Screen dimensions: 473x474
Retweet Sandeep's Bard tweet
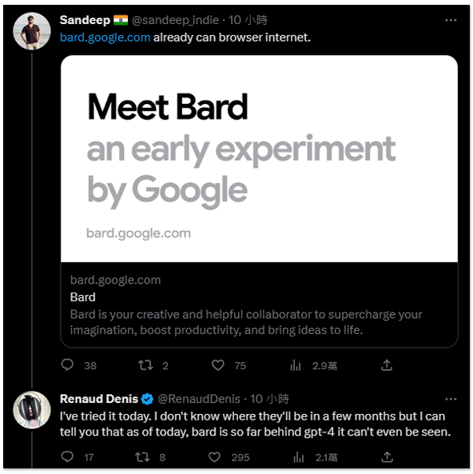pyautogui.click(x=145, y=365)
